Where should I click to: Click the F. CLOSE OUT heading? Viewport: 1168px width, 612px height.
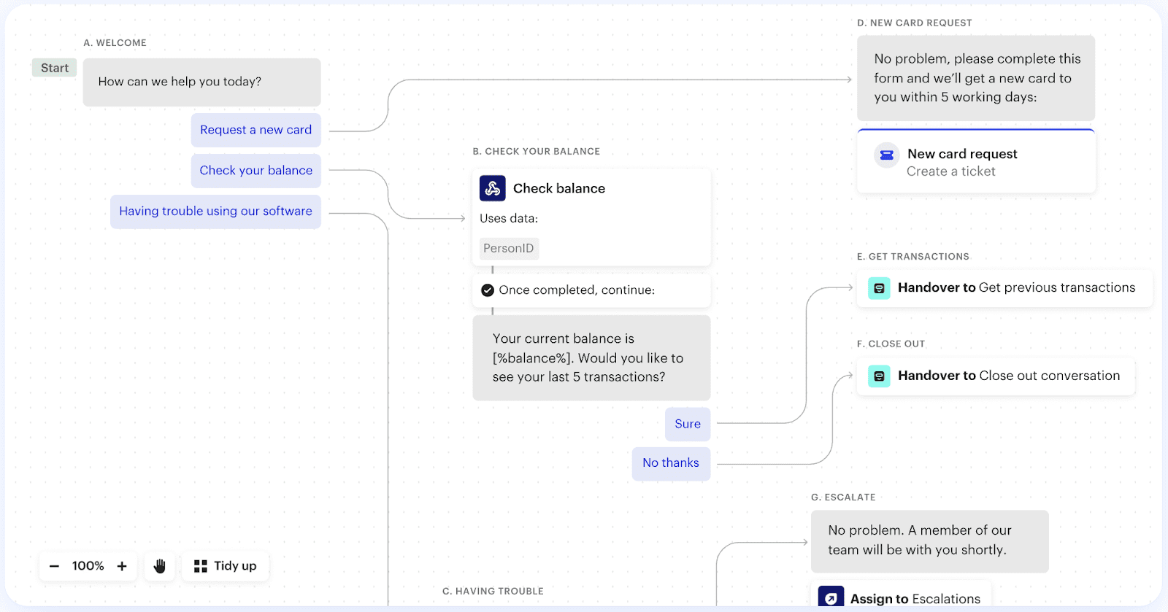[891, 344]
